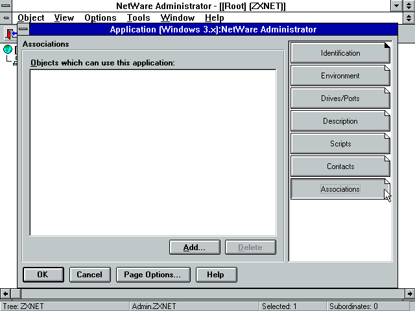Click the objects list box area
The width and height of the screenshot is (415, 311).
tap(153, 152)
